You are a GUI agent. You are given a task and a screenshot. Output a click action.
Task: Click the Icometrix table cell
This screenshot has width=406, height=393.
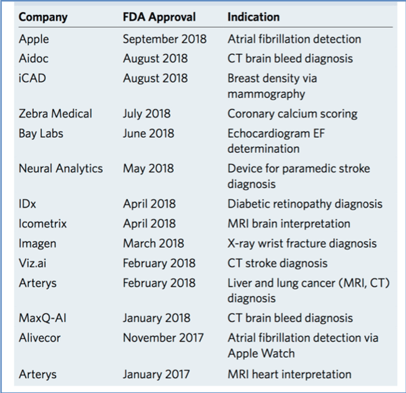(43, 224)
